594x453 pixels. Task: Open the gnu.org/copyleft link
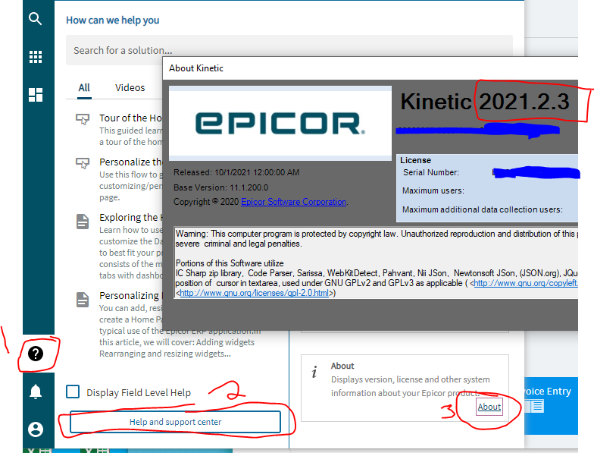point(526,283)
